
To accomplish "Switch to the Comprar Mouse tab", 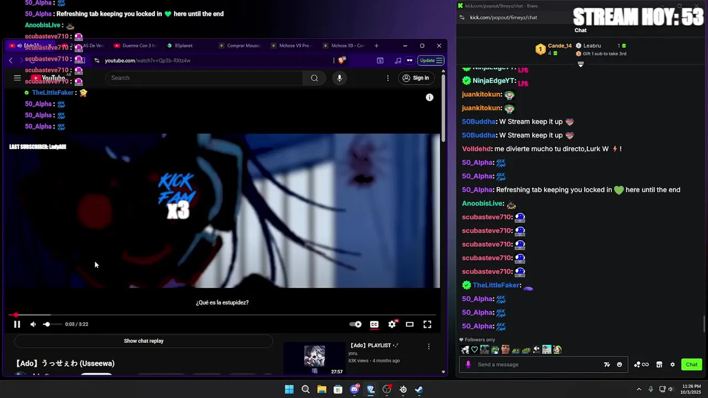I will click(x=240, y=45).
